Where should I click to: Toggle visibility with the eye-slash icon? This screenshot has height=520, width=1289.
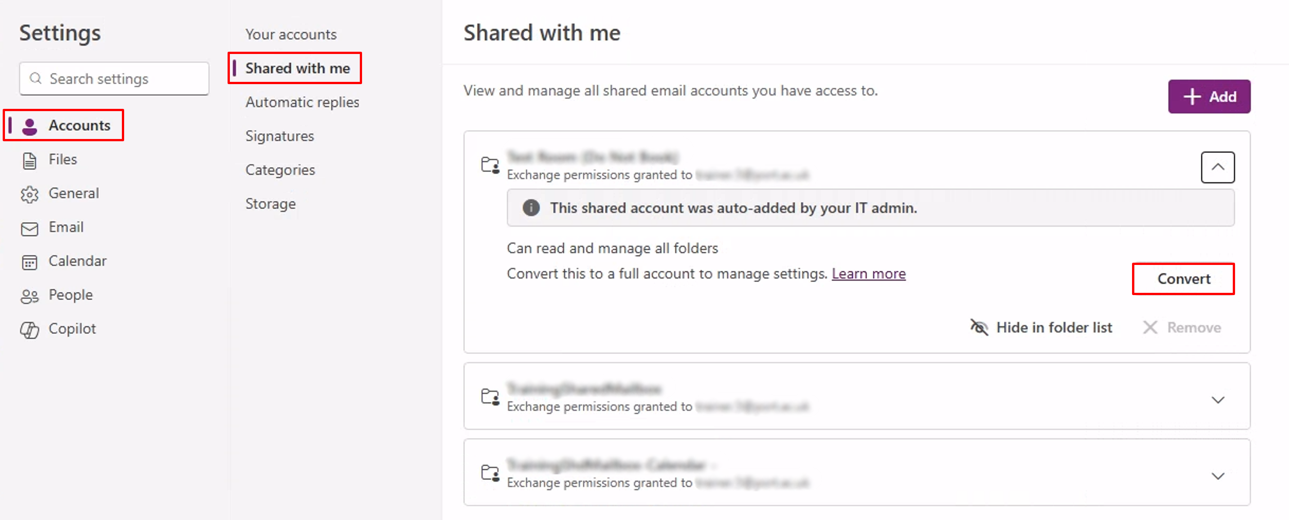click(979, 327)
